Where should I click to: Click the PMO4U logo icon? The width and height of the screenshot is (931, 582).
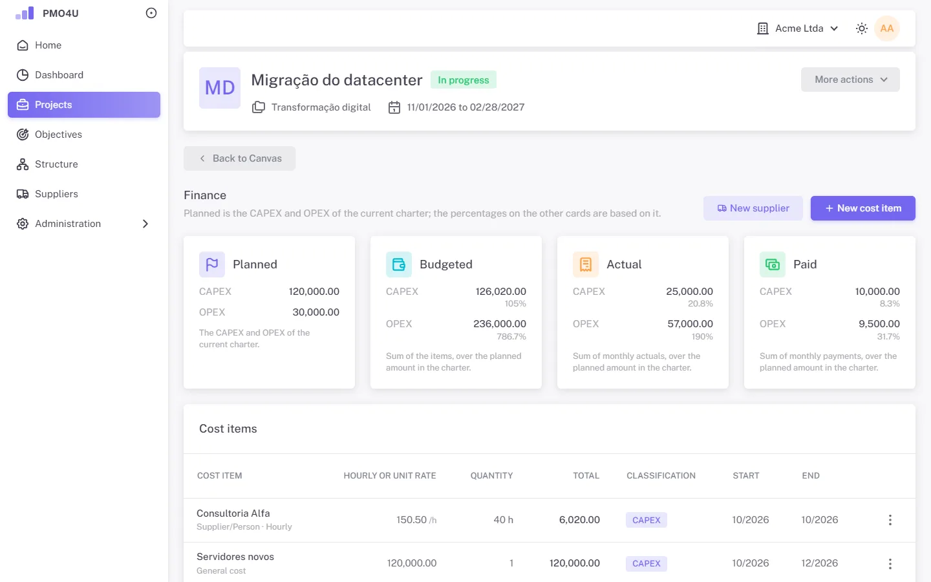tap(25, 13)
